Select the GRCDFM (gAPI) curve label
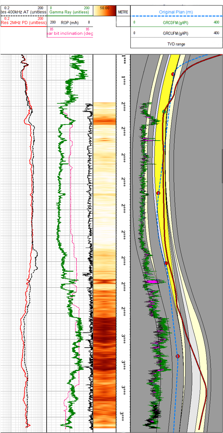Image resolution: width=223 pixels, height=433 pixels. click(176, 22)
